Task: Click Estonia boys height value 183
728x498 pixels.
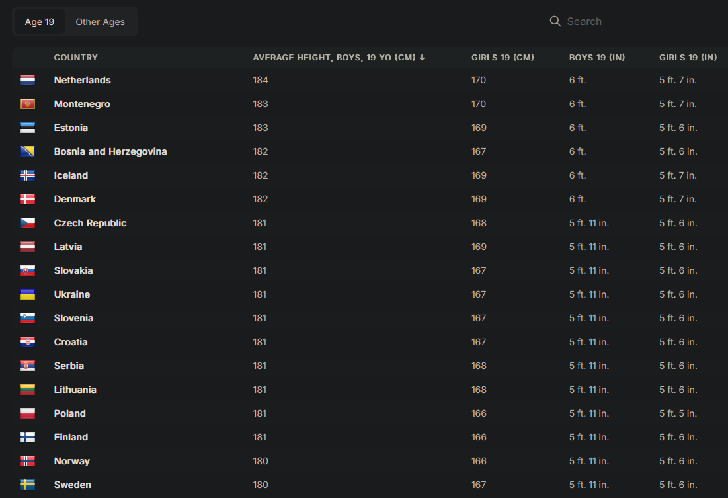Action: click(x=261, y=128)
